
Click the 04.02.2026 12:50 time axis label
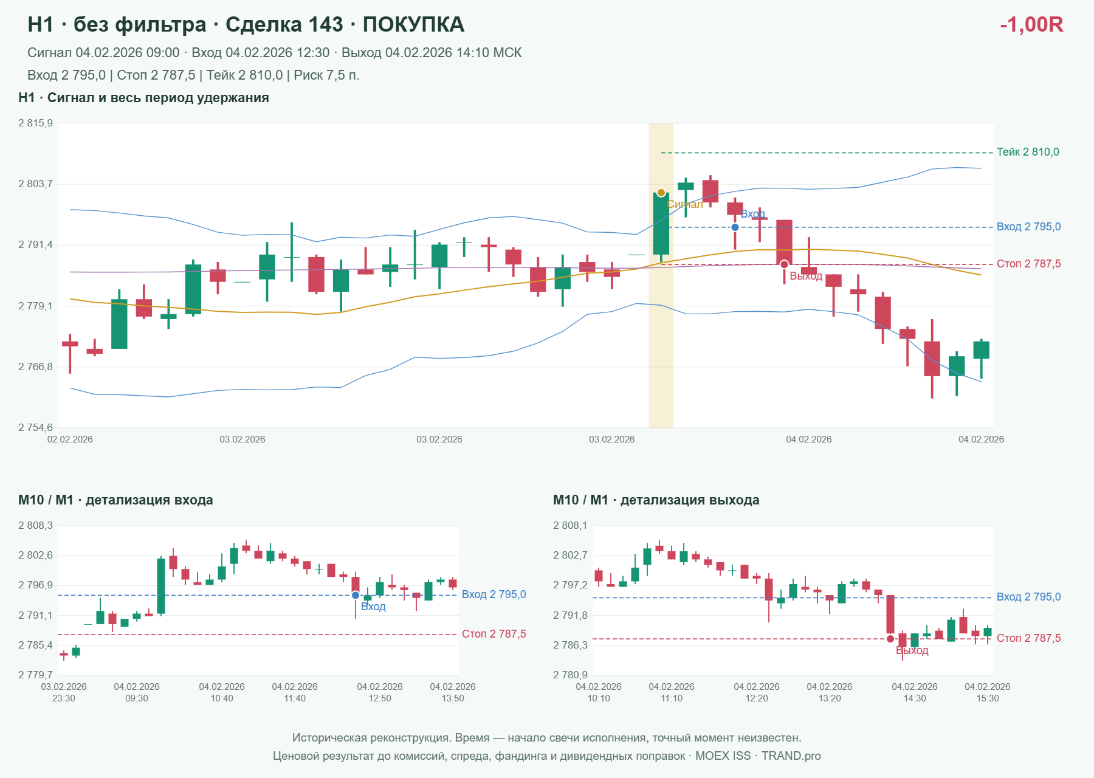click(380, 692)
